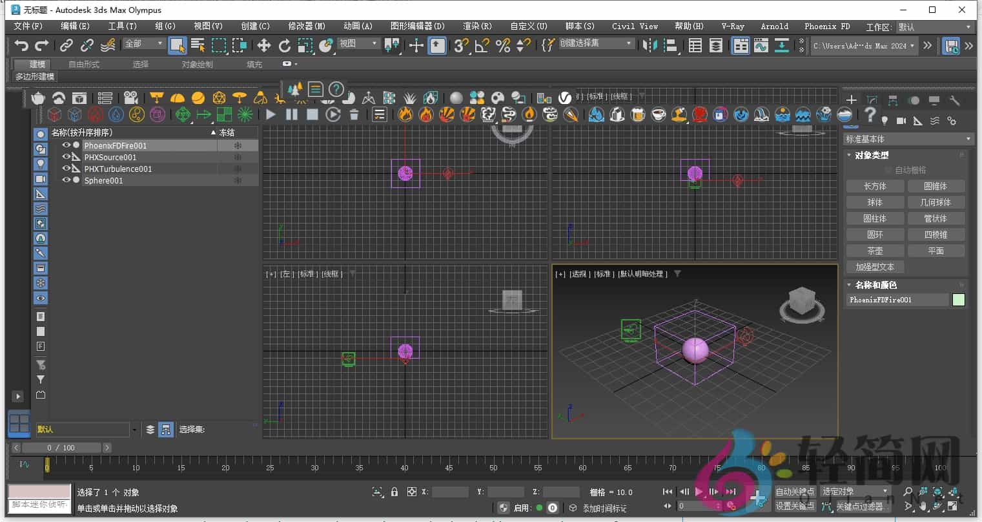Open the 创建选择集 combo box

point(590,43)
